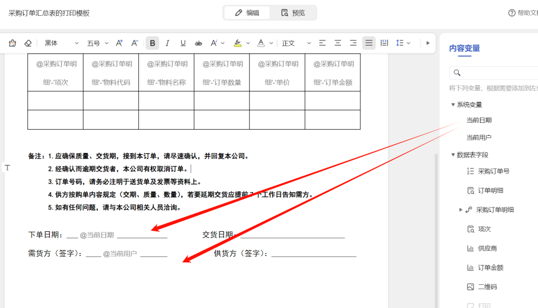The height and width of the screenshot is (308, 538).
Task: Click the link icon beside 采购订单明细
Action: pos(469,210)
